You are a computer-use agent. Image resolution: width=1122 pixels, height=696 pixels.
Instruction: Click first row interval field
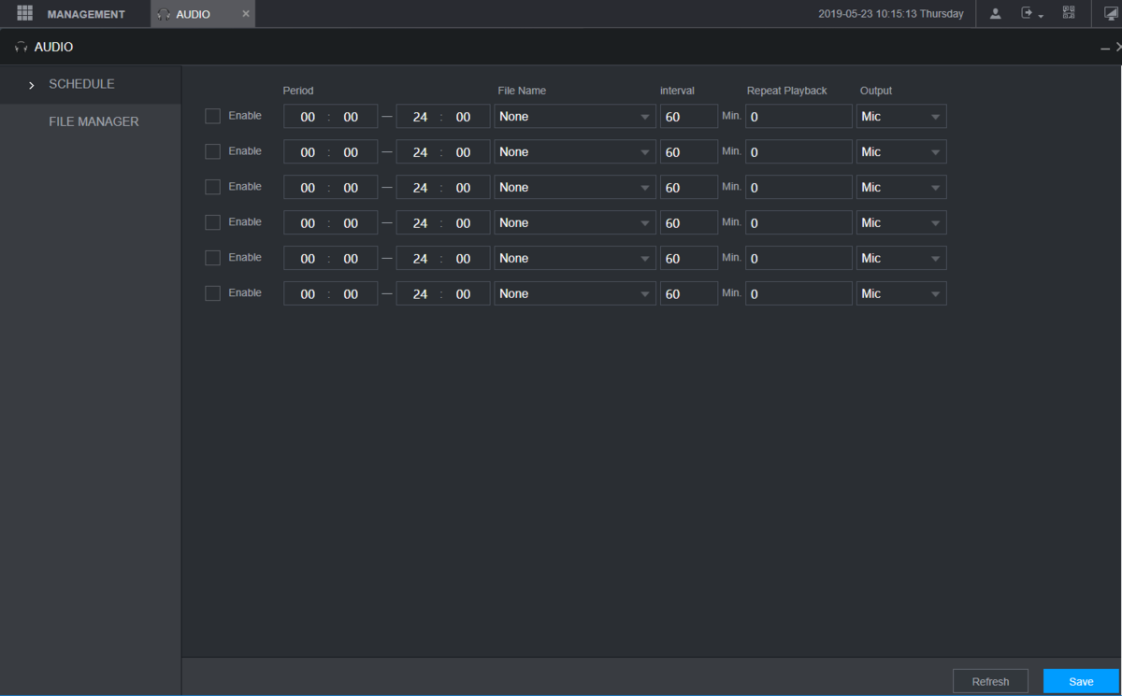689,117
